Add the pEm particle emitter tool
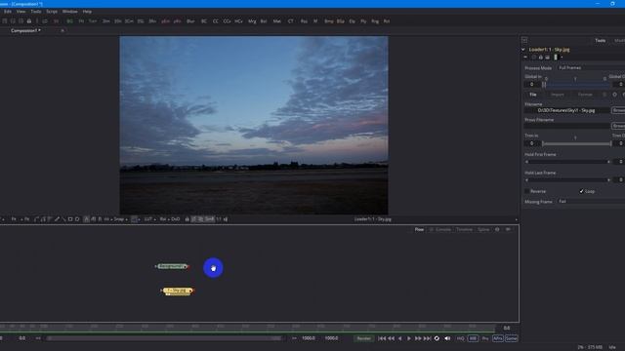The image size is (625, 351). coord(165,21)
